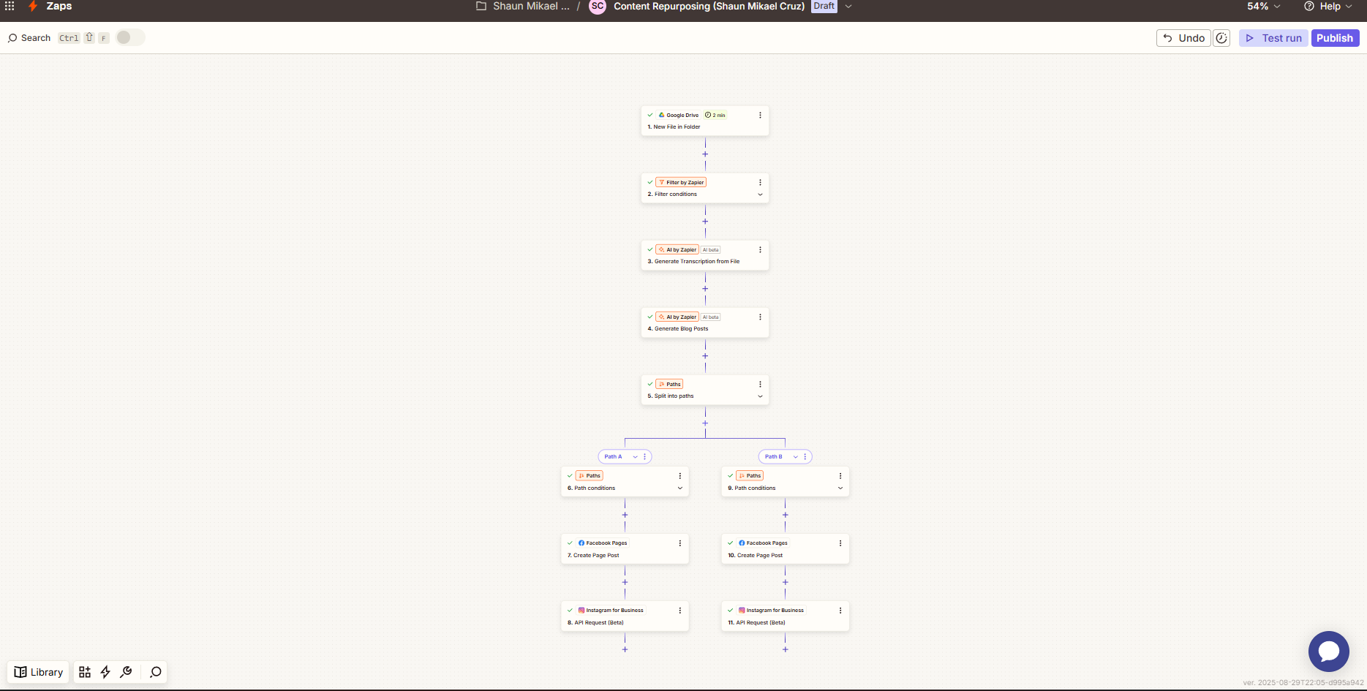Open the wrench tools icon in bottom toolbar
Viewport: 1367px width, 691px height.
pos(126,672)
